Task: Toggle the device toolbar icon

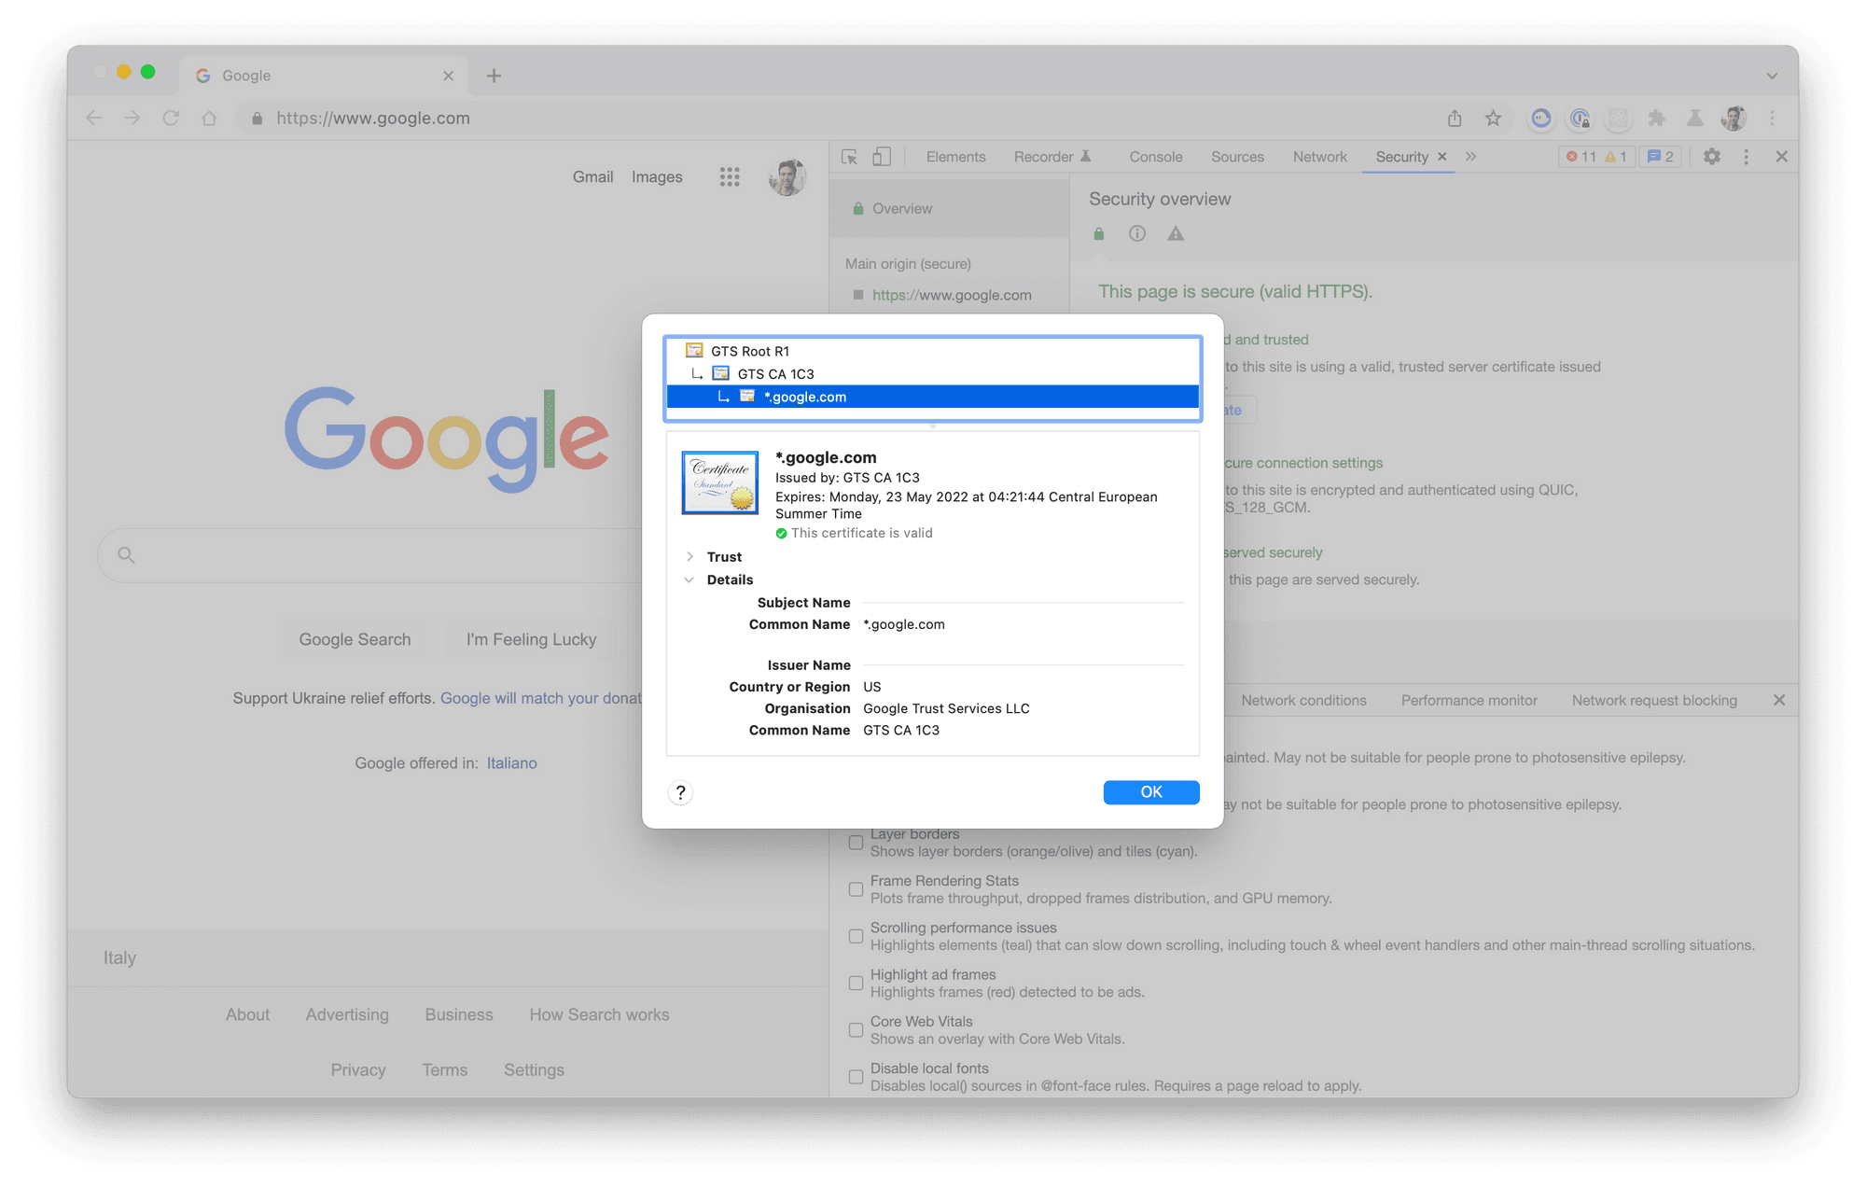Action: [x=882, y=157]
